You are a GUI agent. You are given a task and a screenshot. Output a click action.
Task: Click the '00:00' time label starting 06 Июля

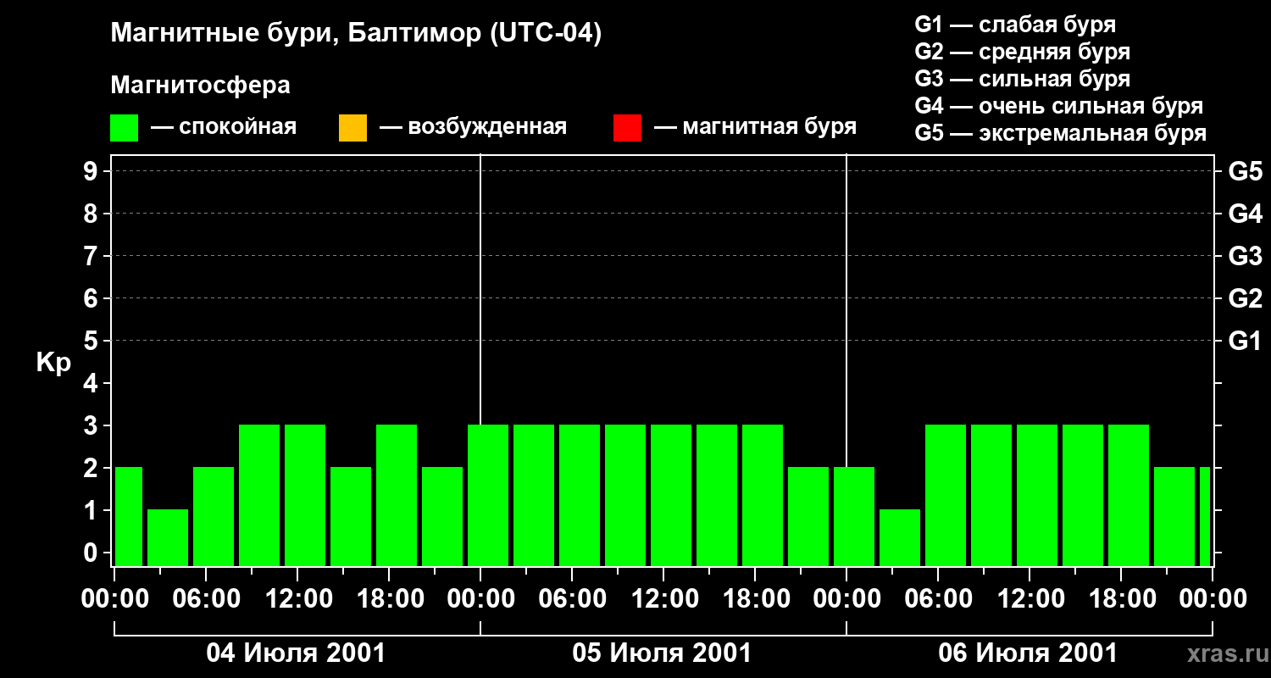[846, 599]
